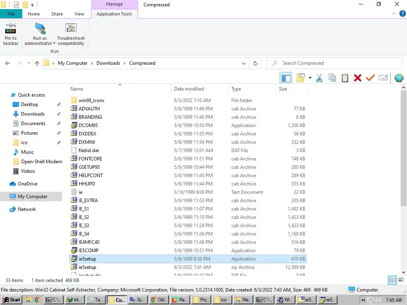
Task: Select OneDrive in navigation pane
Action: [x=27, y=183]
